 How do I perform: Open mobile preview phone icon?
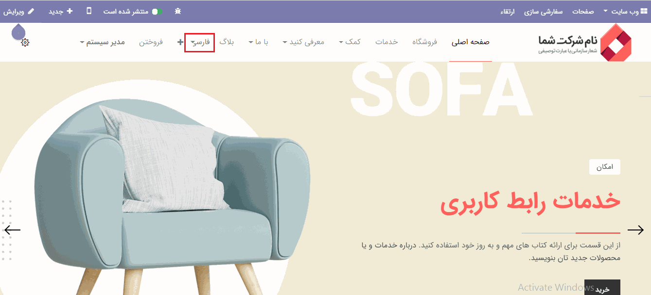pyautogui.click(x=89, y=11)
